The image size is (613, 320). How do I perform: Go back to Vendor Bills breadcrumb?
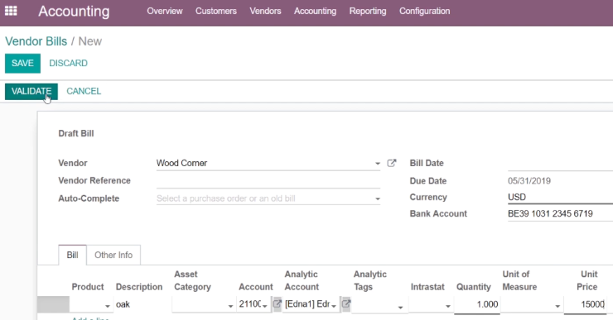tap(36, 41)
